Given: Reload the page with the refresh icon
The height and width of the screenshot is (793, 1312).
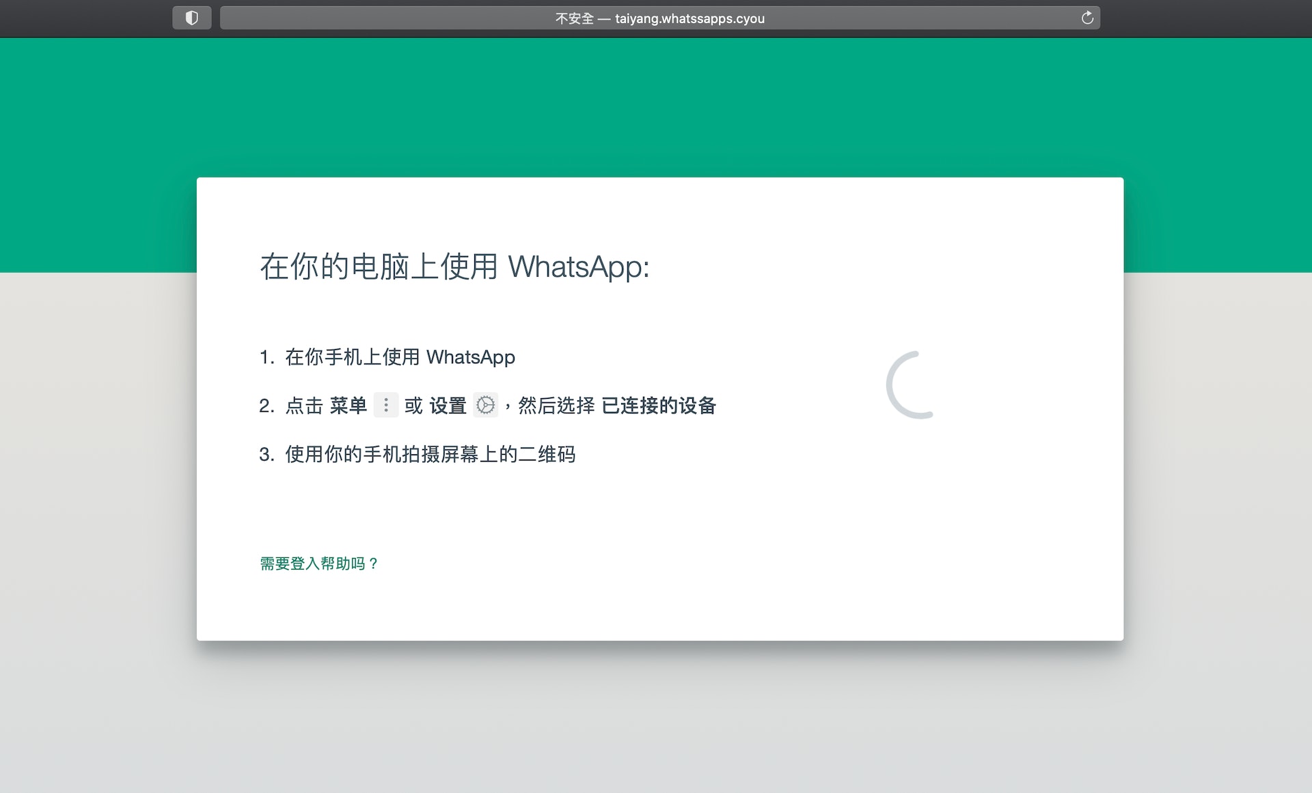Looking at the screenshot, I should pos(1087,18).
